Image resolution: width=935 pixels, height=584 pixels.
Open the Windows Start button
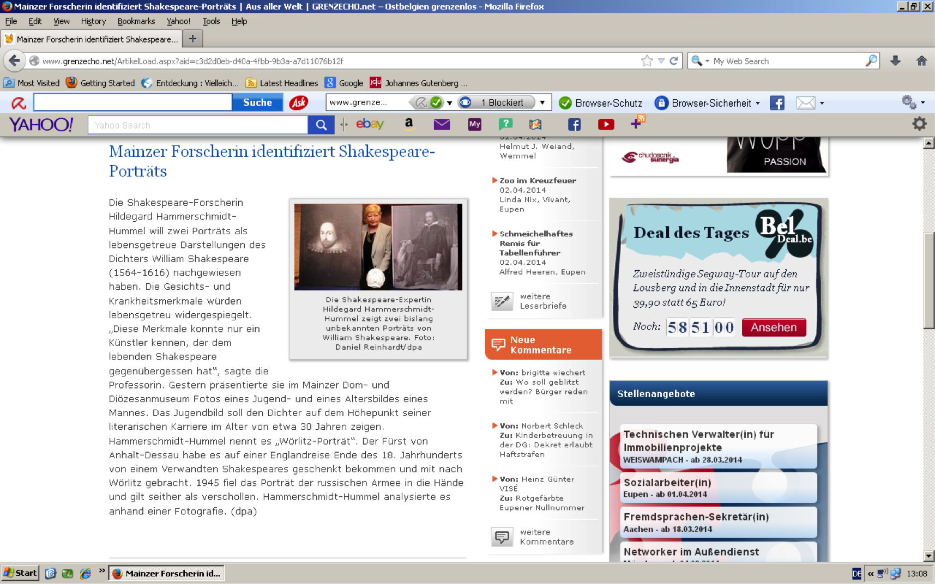click(x=20, y=573)
